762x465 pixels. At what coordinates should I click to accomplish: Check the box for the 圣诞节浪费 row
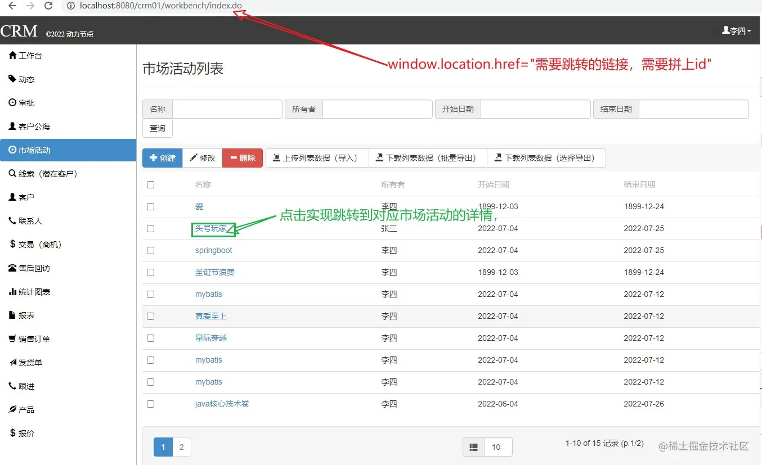pyautogui.click(x=150, y=272)
